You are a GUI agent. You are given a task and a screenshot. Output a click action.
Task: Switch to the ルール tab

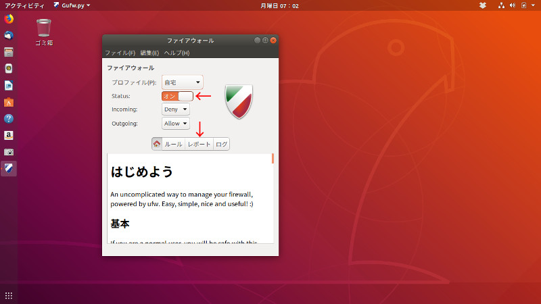[x=173, y=144]
